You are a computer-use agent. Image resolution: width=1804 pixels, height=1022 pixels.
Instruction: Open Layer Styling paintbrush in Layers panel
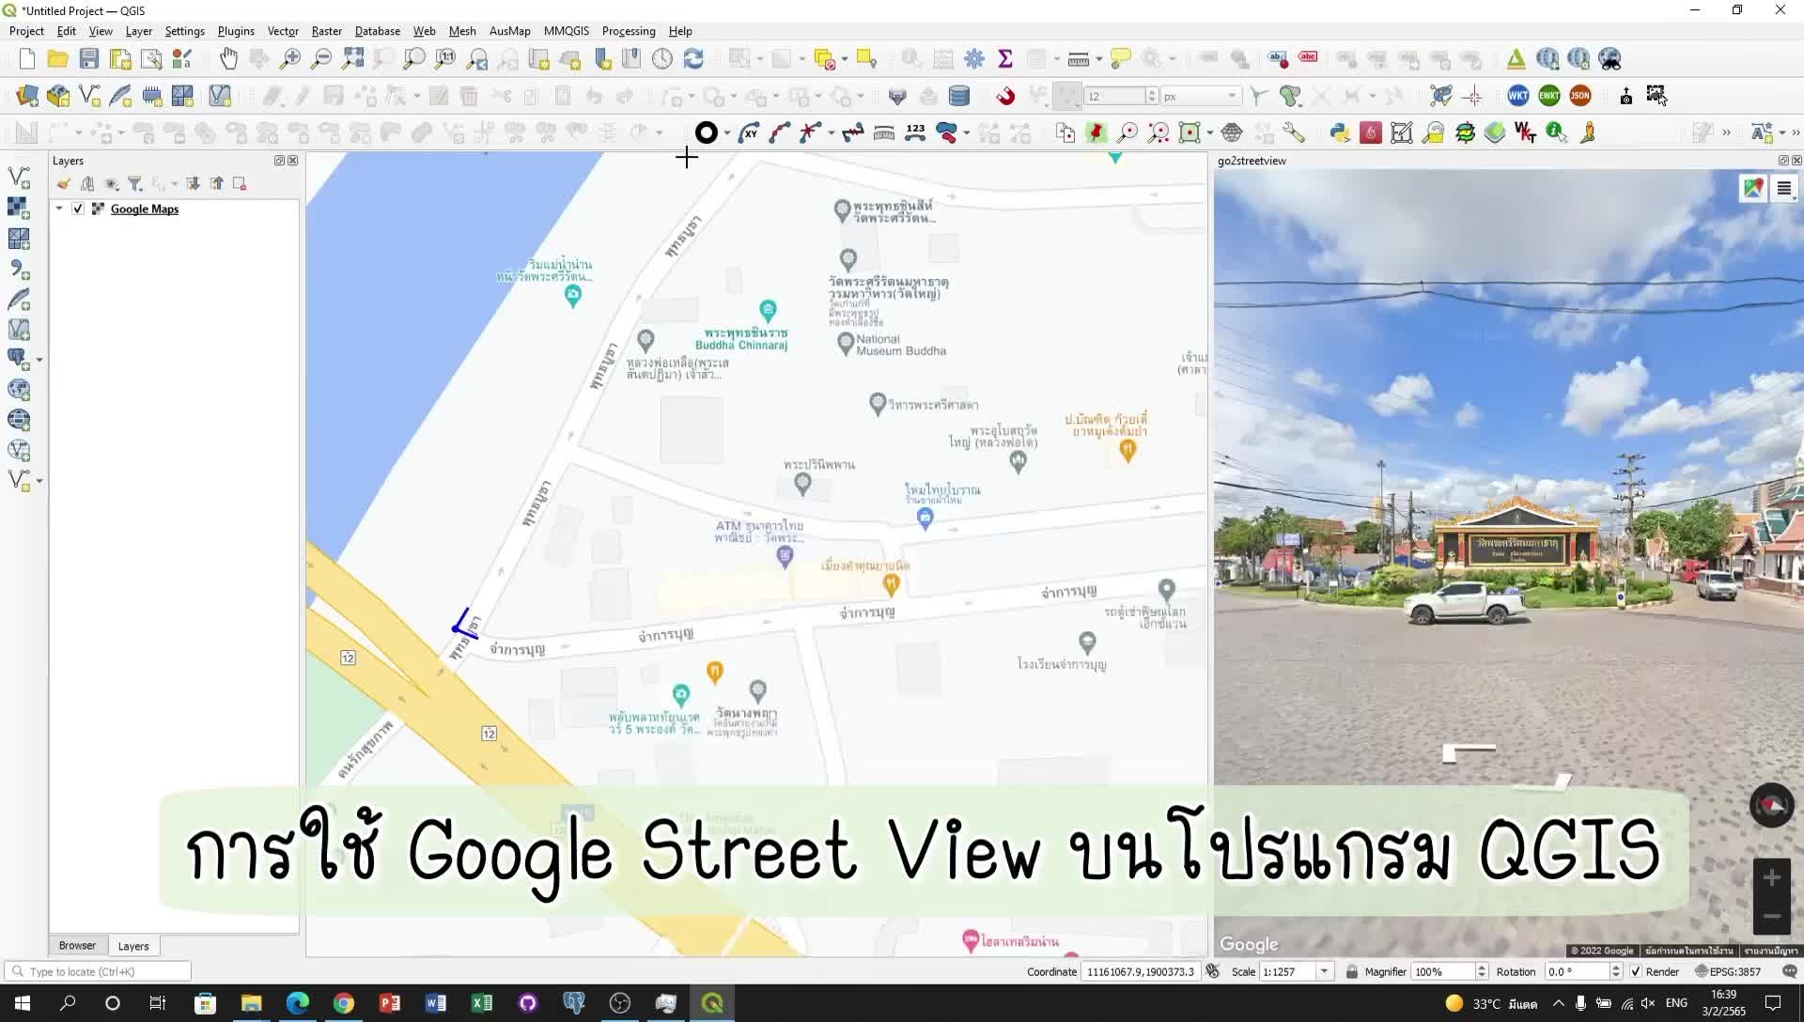pos(63,184)
